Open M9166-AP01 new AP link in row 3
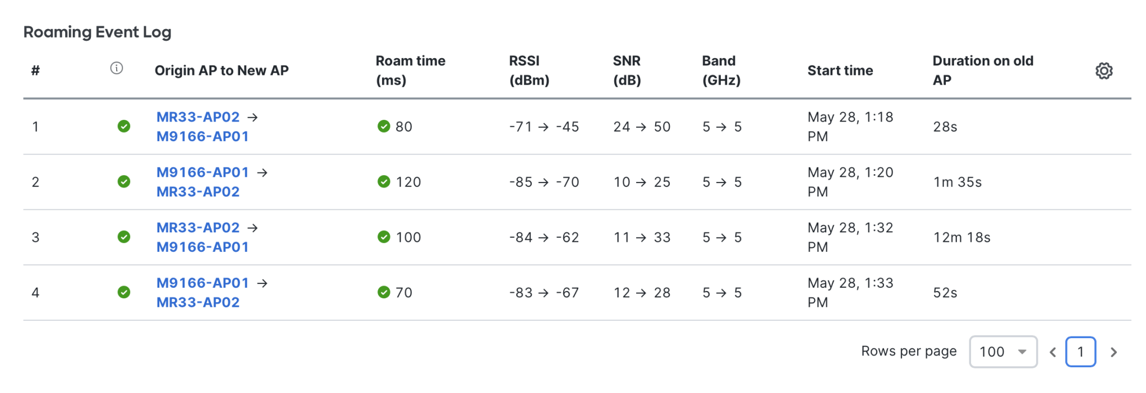 (202, 247)
